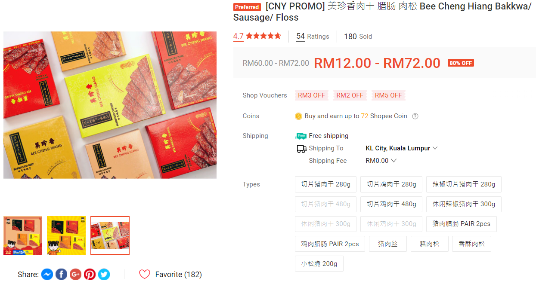The image size is (536, 284).
Task: Share product on Google Plus
Action: click(76, 274)
